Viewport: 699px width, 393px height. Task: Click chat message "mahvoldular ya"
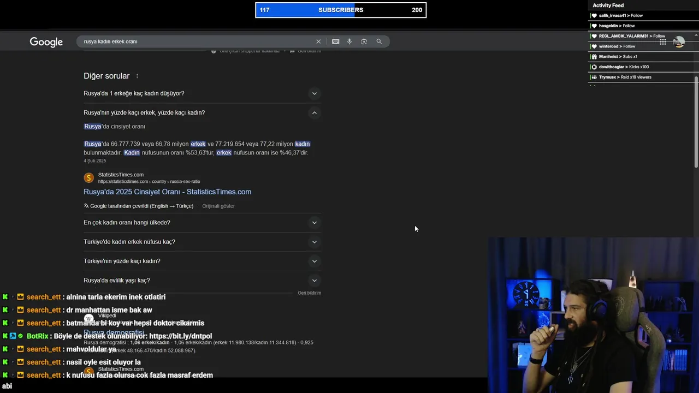click(91, 349)
